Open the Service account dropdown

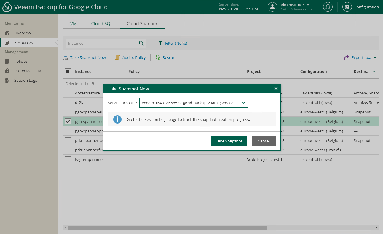pyautogui.click(x=194, y=103)
